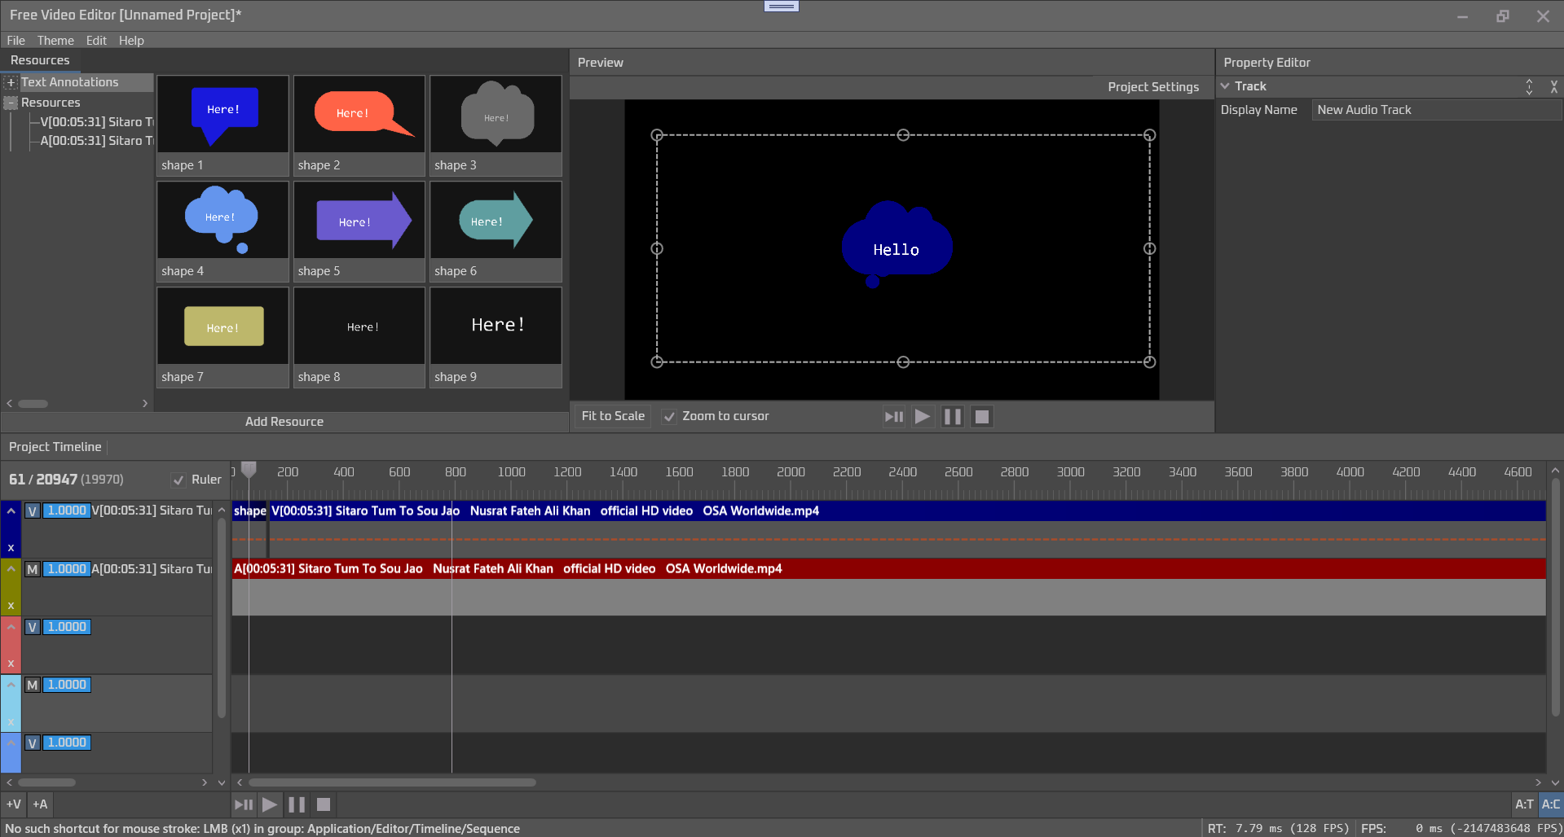
Task: Open the Help menu
Action: click(131, 41)
